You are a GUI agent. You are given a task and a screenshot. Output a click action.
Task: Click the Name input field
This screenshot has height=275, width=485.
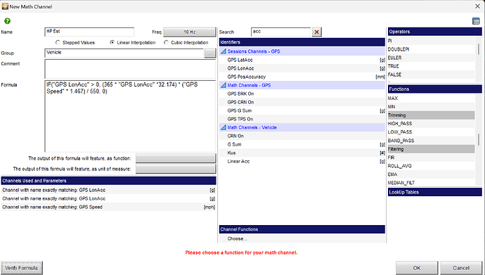click(89, 32)
